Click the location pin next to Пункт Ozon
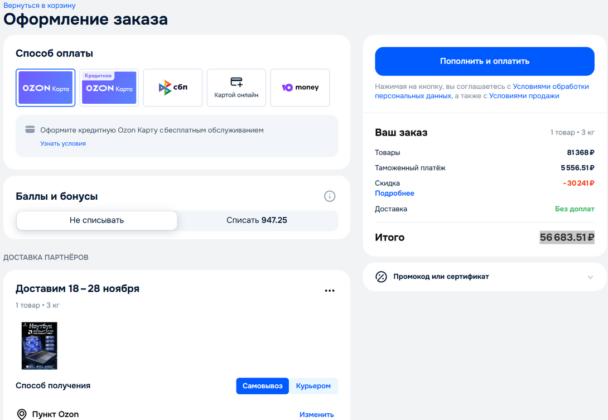608x420 pixels. coord(22,414)
